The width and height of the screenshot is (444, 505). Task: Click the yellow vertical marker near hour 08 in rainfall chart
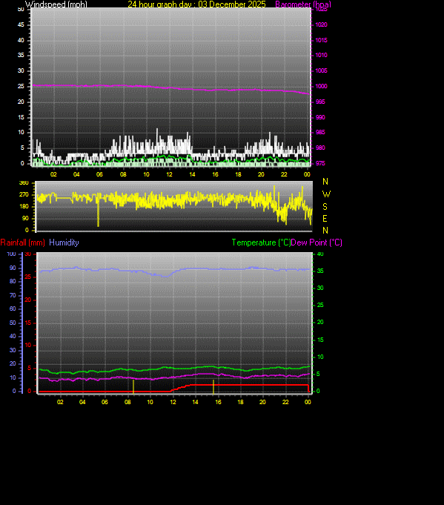point(133,387)
